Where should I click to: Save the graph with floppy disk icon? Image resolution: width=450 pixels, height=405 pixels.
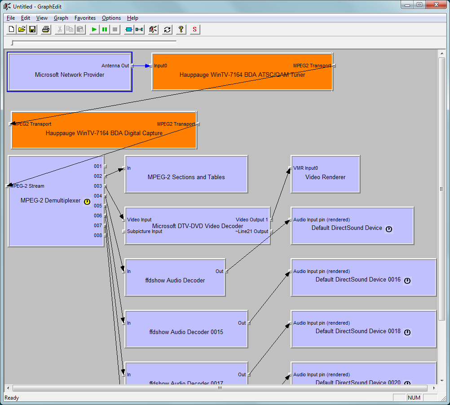pos(32,29)
